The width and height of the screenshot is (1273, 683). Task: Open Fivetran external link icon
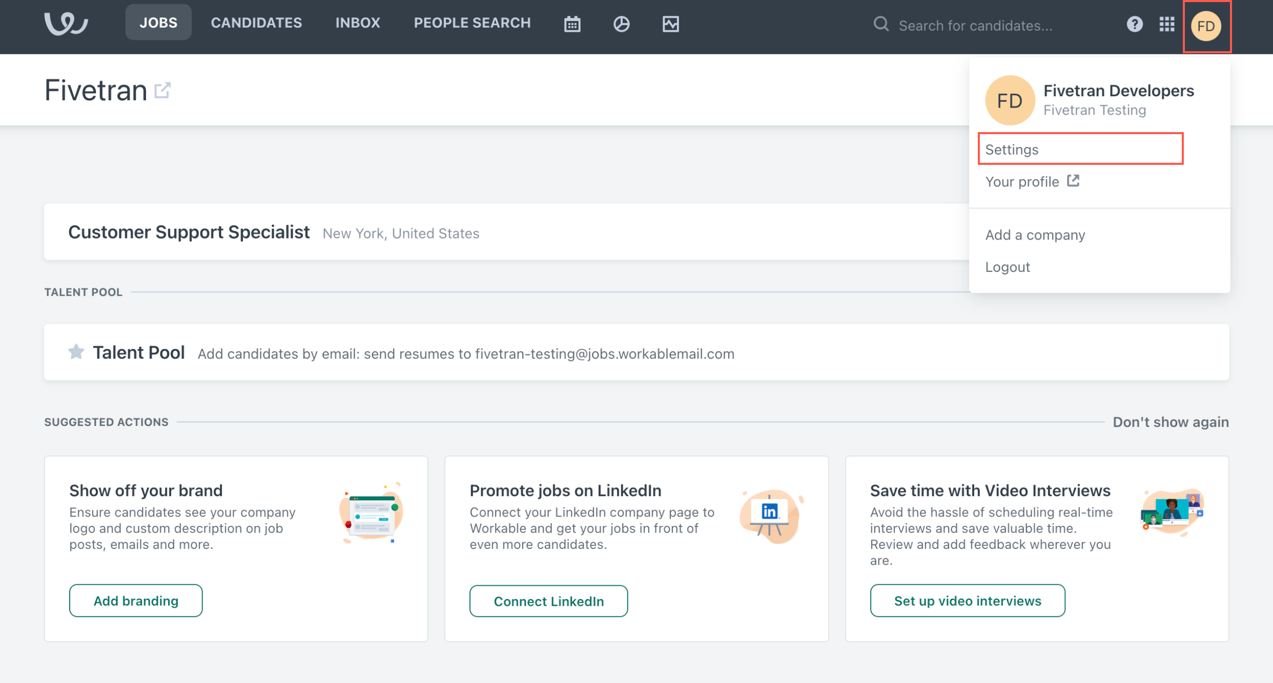coord(162,90)
